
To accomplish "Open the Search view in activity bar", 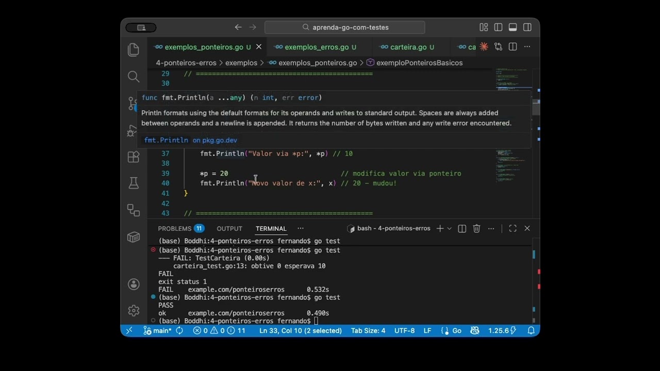I will tap(134, 77).
